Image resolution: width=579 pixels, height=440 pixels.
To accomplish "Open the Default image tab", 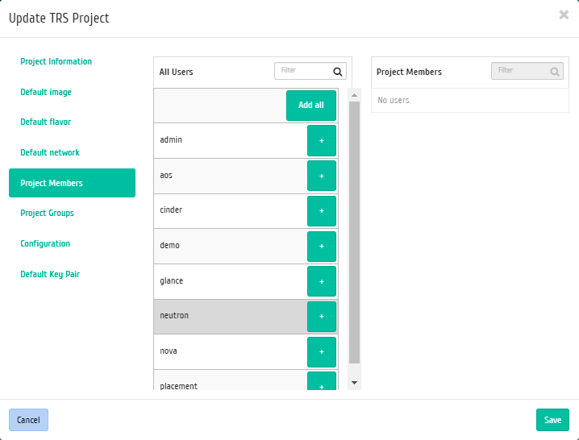I will (x=46, y=93).
